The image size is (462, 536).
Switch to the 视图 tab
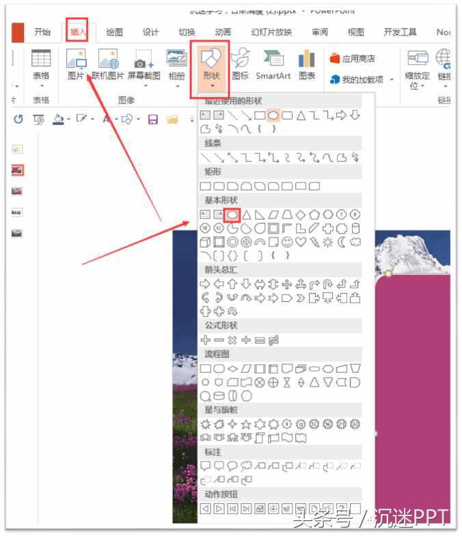pos(355,32)
